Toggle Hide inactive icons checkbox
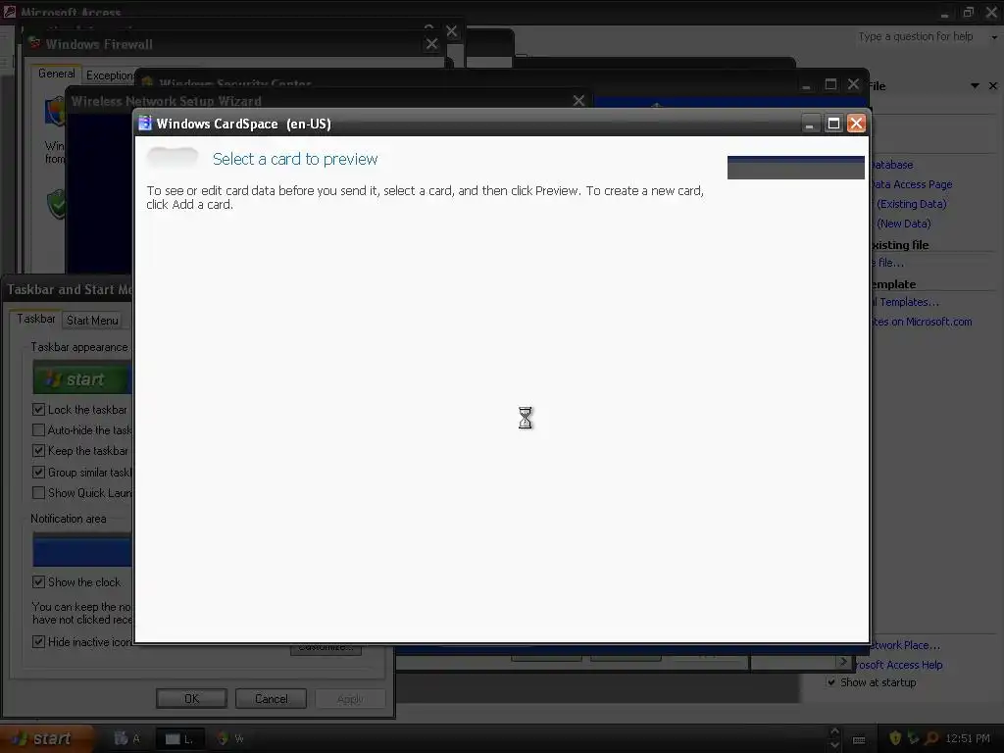This screenshot has width=1004, height=753. 38,641
